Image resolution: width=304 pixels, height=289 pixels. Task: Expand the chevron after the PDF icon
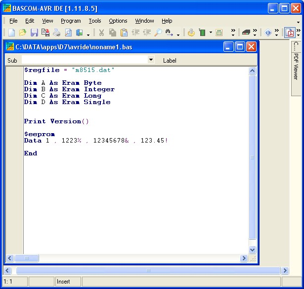[299, 33]
